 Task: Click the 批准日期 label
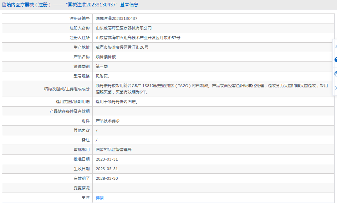tap(81, 159)
